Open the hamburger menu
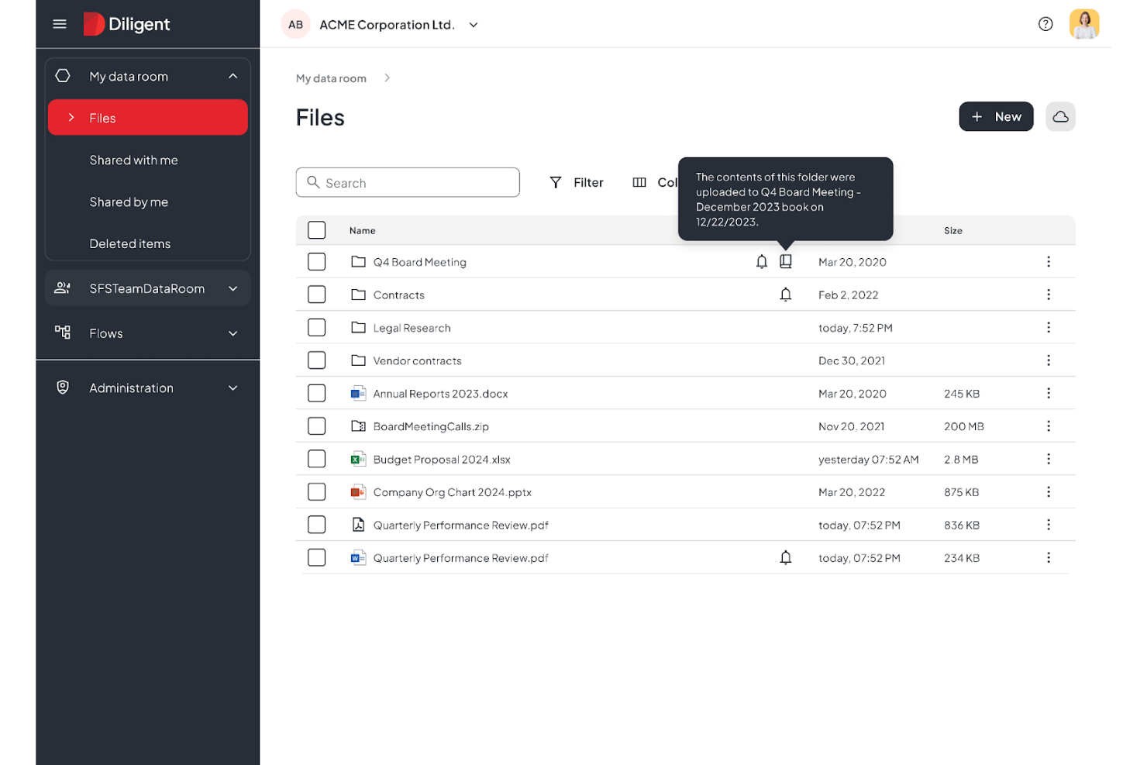 click(59, 24)
